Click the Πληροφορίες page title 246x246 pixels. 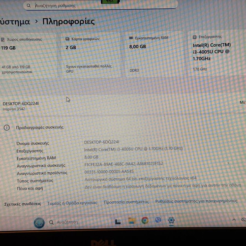point(68,22)
